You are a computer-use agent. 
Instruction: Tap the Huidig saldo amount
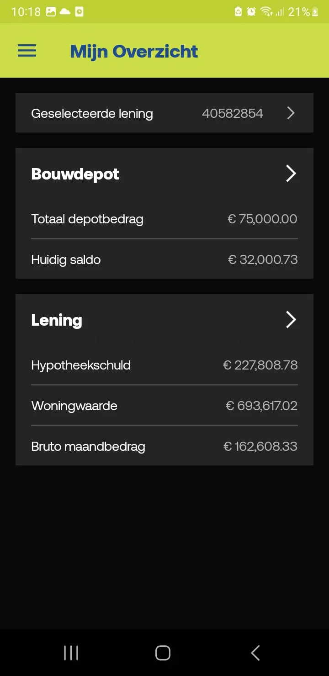click(x=263, y=260)
